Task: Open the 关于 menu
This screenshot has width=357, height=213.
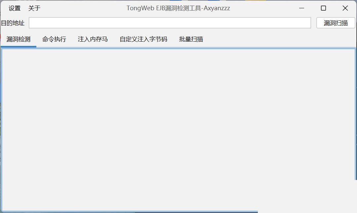Action: coord(34,8)
